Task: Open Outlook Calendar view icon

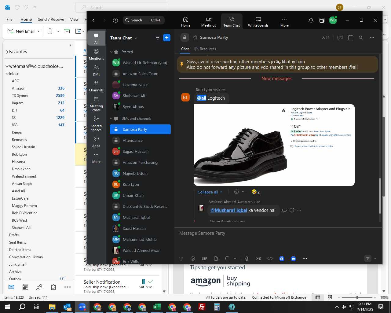Action: tap(25, 287)
